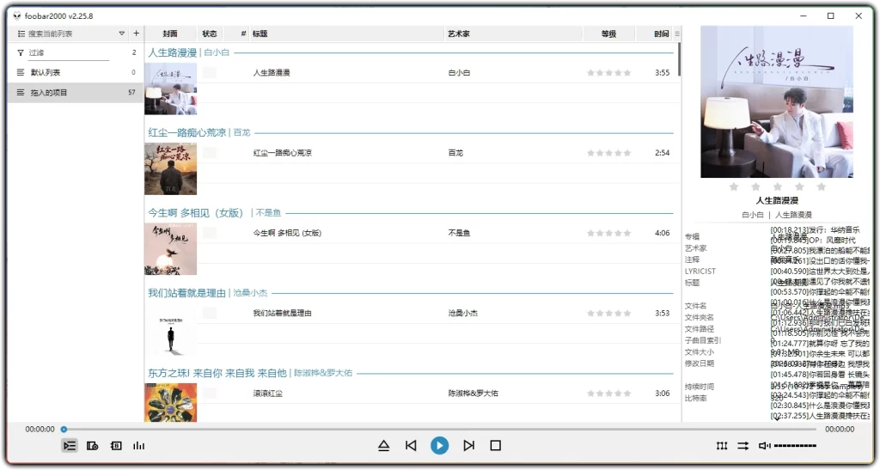Adjust the volume slider bar

point(795,446)
